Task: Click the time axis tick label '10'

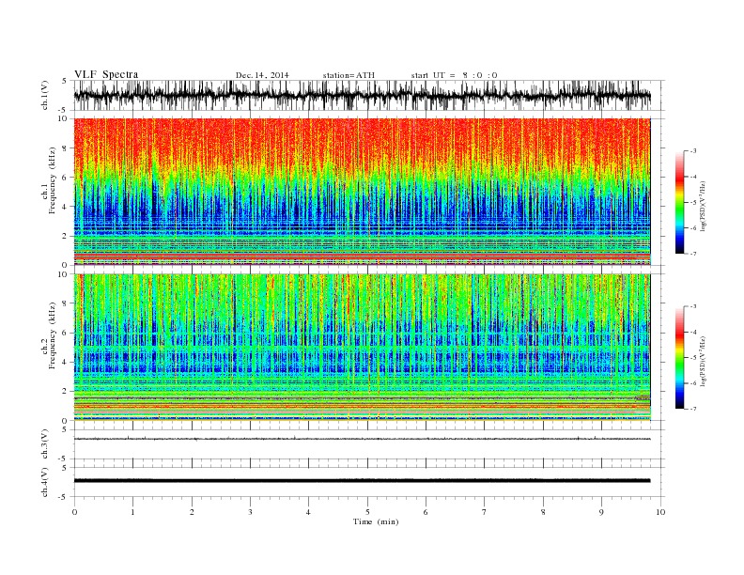Action: pyautogui.click(x=660, y=512)
